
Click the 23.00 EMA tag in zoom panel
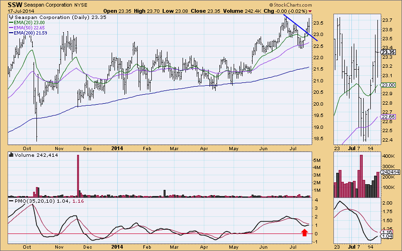tap(388, 85)
